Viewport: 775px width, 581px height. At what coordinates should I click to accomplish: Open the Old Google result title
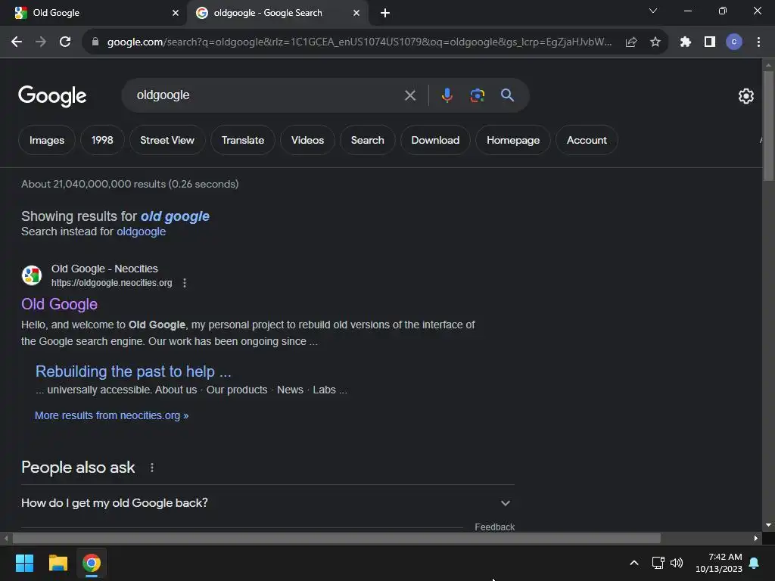point(59,304)
